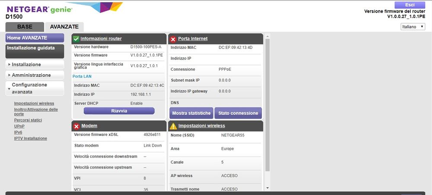Click the AP wireless label
Image resolution: width=432 pixels, height=195 pixels.
(182, 176)
